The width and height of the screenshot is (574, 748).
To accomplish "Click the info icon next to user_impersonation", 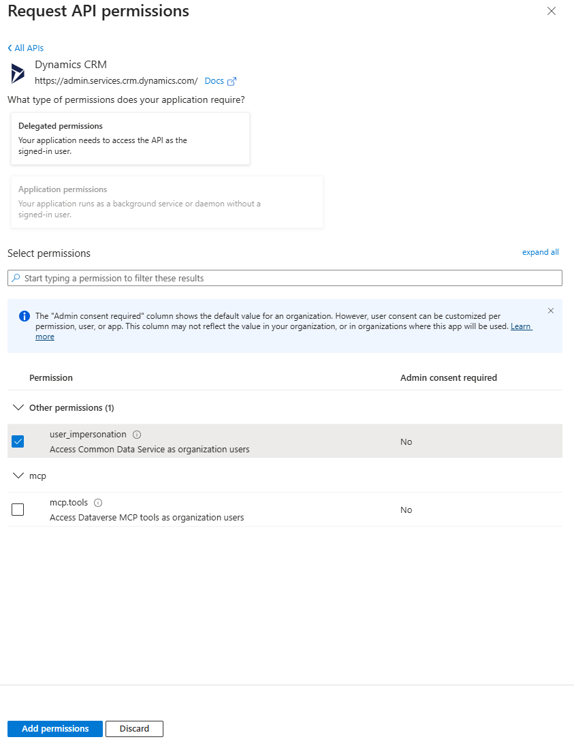I will [137, 435].
